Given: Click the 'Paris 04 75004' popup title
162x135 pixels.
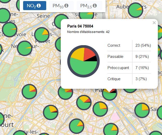Looking at the screenshot, I should 80,26.
